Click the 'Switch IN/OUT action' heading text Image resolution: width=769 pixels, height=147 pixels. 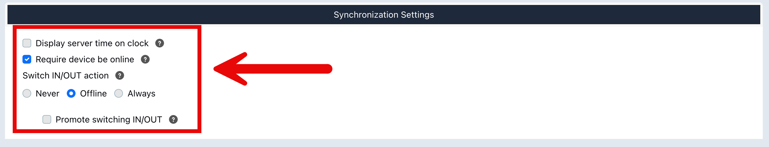pyautogui.click(x=66, y=75)
